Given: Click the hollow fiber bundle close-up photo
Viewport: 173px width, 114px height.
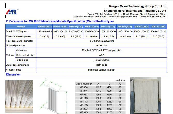Looking at the screenshot, I should pyautogui.click(x=19, y=97).
